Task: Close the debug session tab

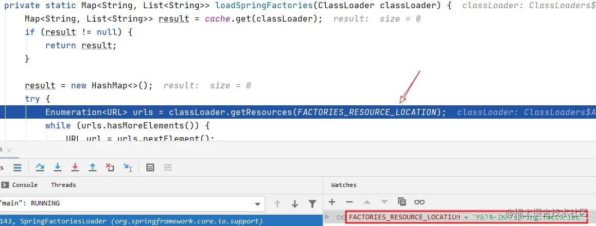Action: [x=9, y=150]
